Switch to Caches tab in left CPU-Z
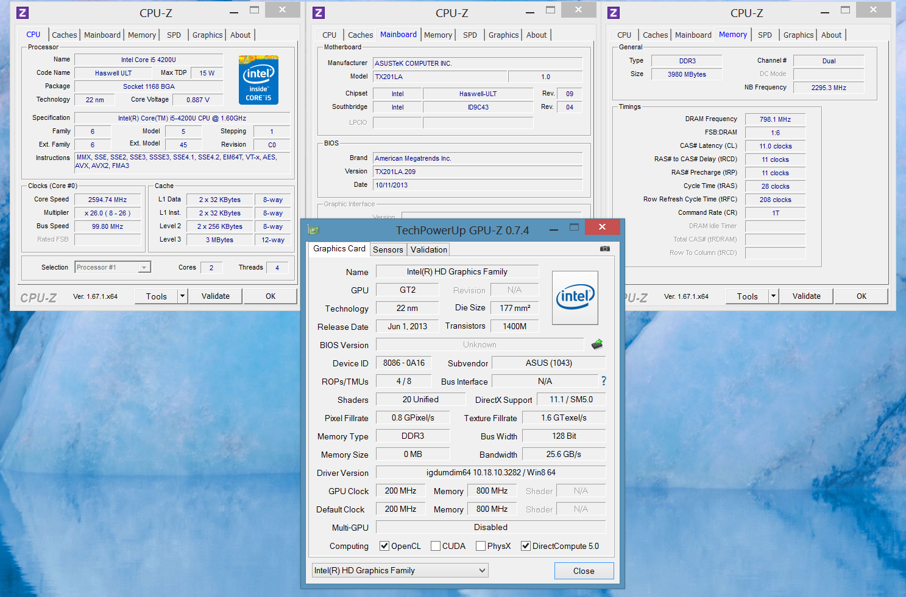906x597 pixels. (x=64, y=35)
